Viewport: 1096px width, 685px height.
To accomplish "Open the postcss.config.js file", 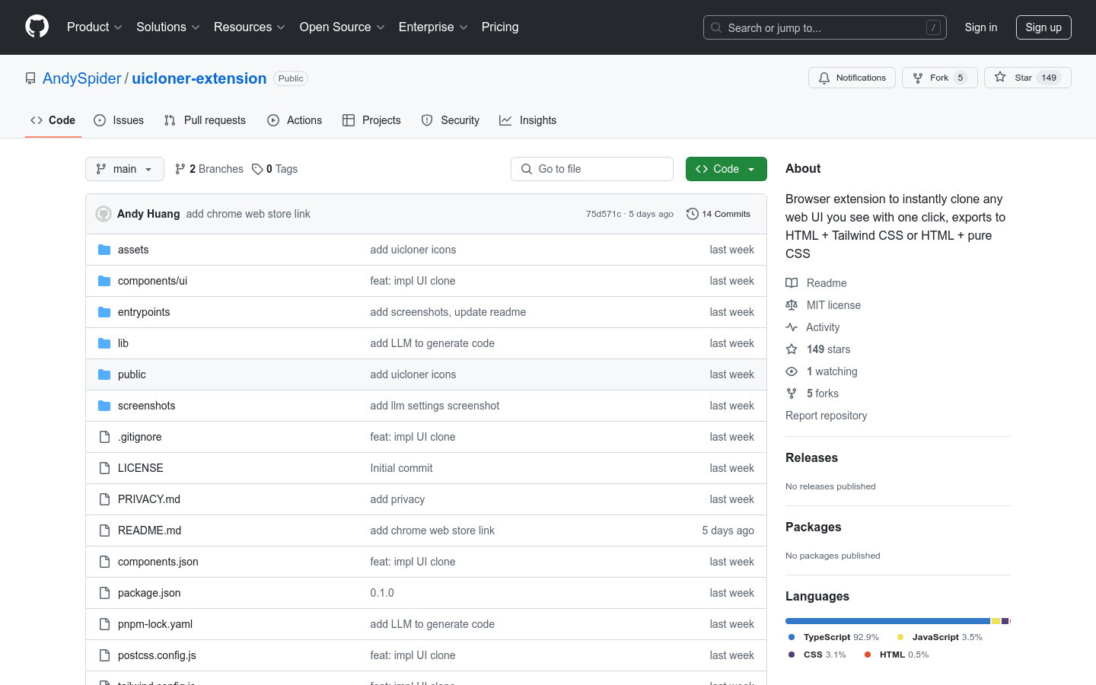I will pyautogui.click(x=157, y=655).
